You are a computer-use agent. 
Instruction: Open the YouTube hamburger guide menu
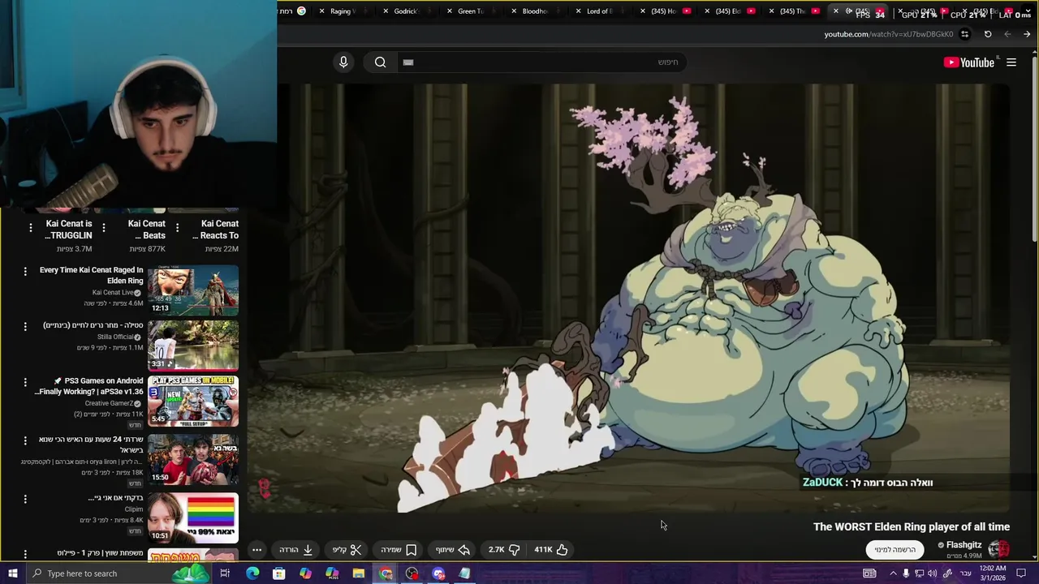1011,62
